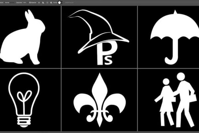Image resolution: width=199 pixels, height=133 pixels.
Task: Open the opacity slider arrow
Action: [28, 3]
